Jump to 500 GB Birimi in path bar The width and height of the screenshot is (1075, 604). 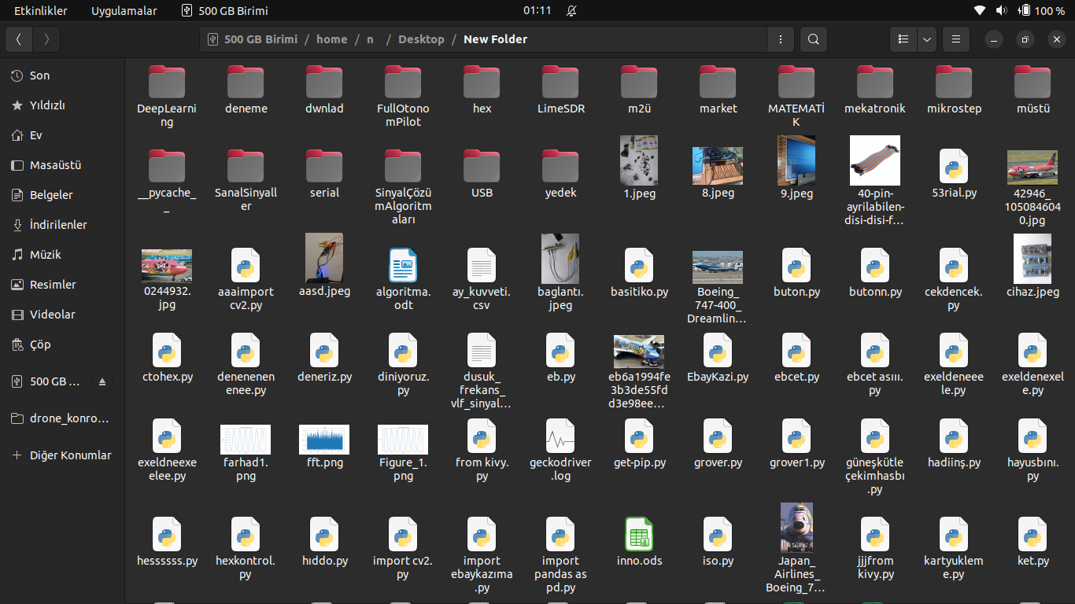[x=253, y=39]
